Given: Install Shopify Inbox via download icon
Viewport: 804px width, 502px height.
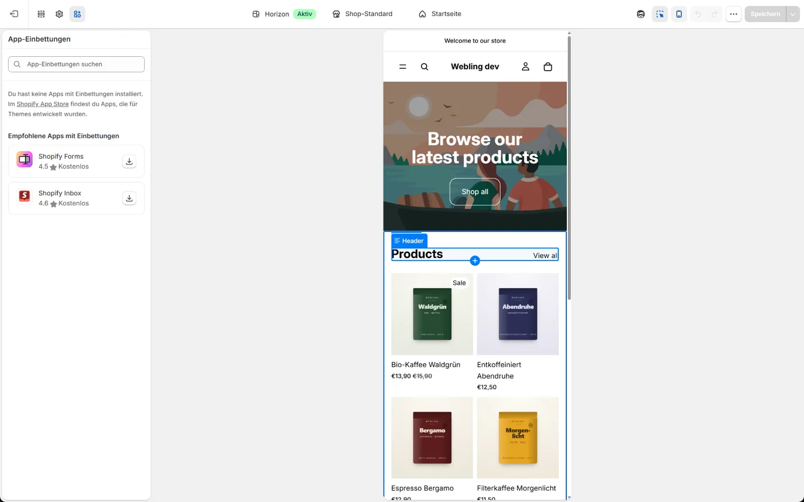Looking at the screenshot, I should [129, 198].
